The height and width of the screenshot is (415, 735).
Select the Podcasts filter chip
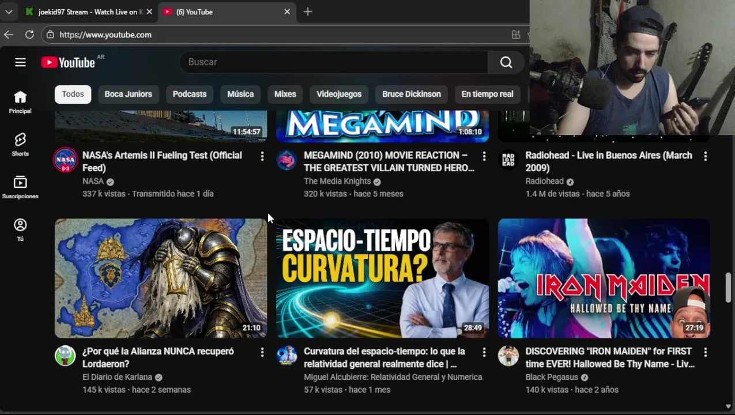[190, 94]
